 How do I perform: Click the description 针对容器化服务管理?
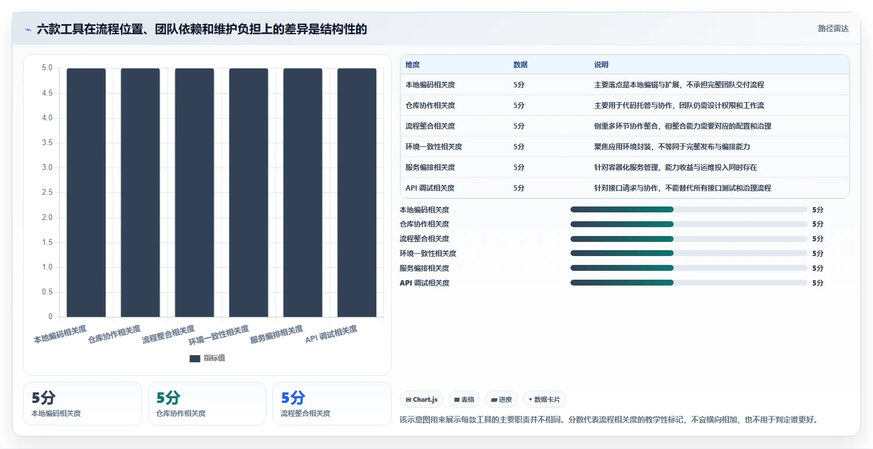coord(675,168)
